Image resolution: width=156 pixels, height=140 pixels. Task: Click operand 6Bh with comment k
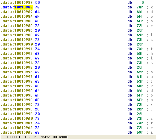click(x=140, y=86)
